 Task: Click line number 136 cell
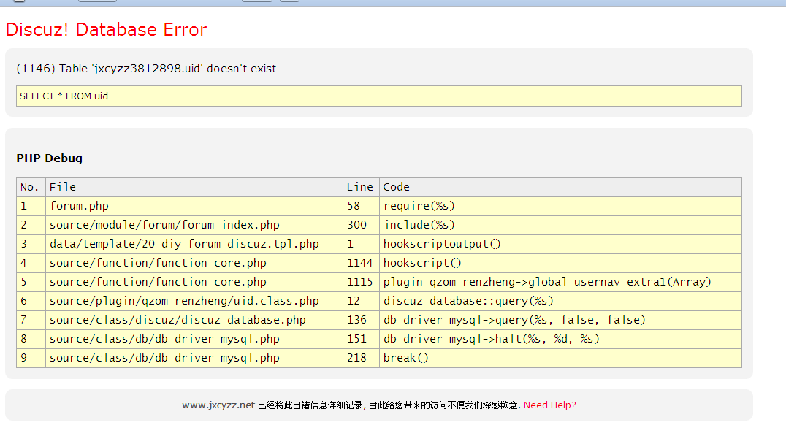click(361, 320)
